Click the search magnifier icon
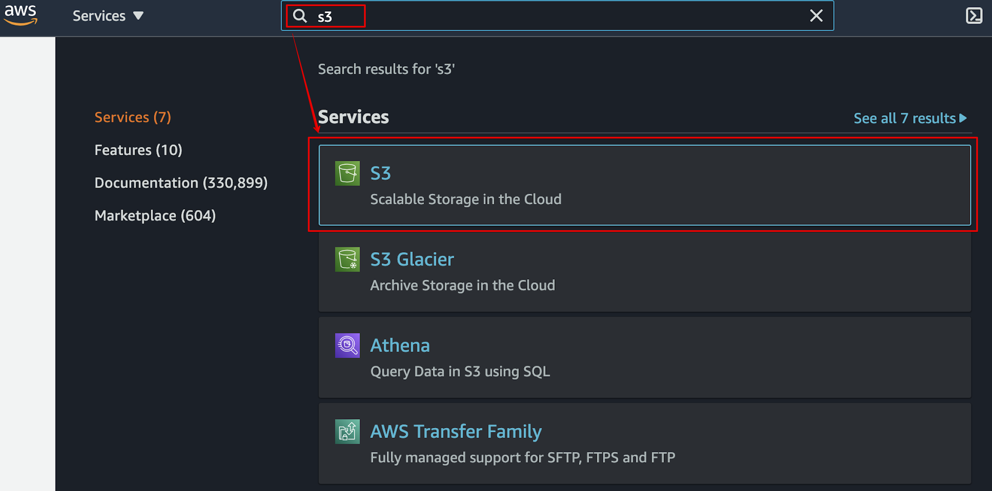Image resolution: width=992 pixels, height=491 pixels. [x=300, y=16]
